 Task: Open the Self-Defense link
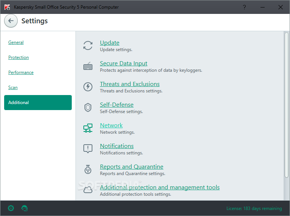[x=117, y=105]
